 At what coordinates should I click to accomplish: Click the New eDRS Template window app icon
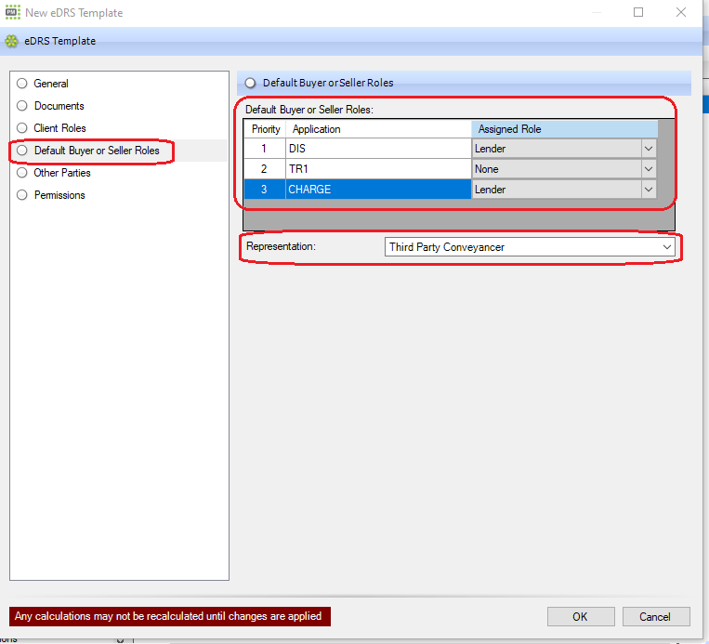point(13,12)
